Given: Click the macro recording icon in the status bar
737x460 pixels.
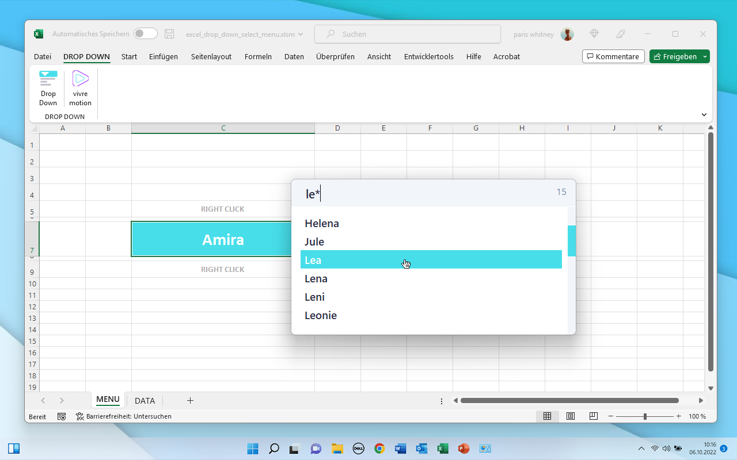Looking at the screenshot, I should click(x=62, y=416).
